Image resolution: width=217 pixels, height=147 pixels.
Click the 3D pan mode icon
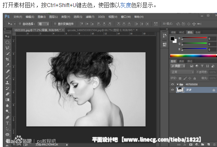[189, 24]
